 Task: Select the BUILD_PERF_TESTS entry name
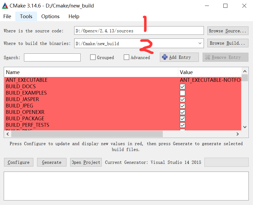[27, 125]
